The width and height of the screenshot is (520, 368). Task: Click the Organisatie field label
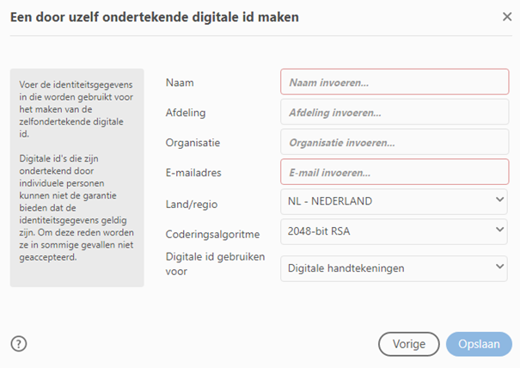193,143
